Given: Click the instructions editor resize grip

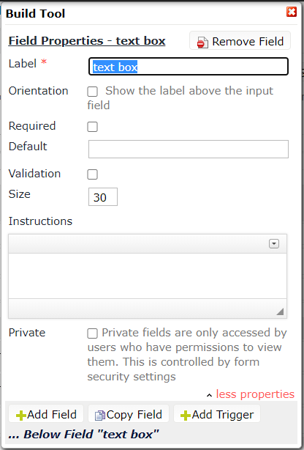Looking at the screenshot, I should point(280,311).
